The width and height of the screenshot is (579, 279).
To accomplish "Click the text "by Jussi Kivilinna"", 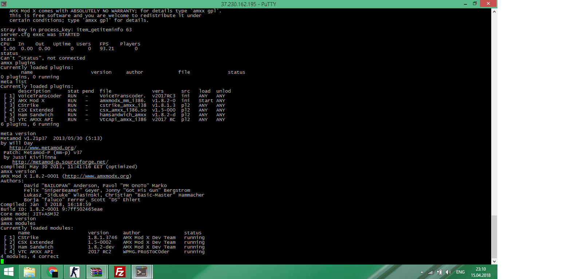I will click(30, 157).
